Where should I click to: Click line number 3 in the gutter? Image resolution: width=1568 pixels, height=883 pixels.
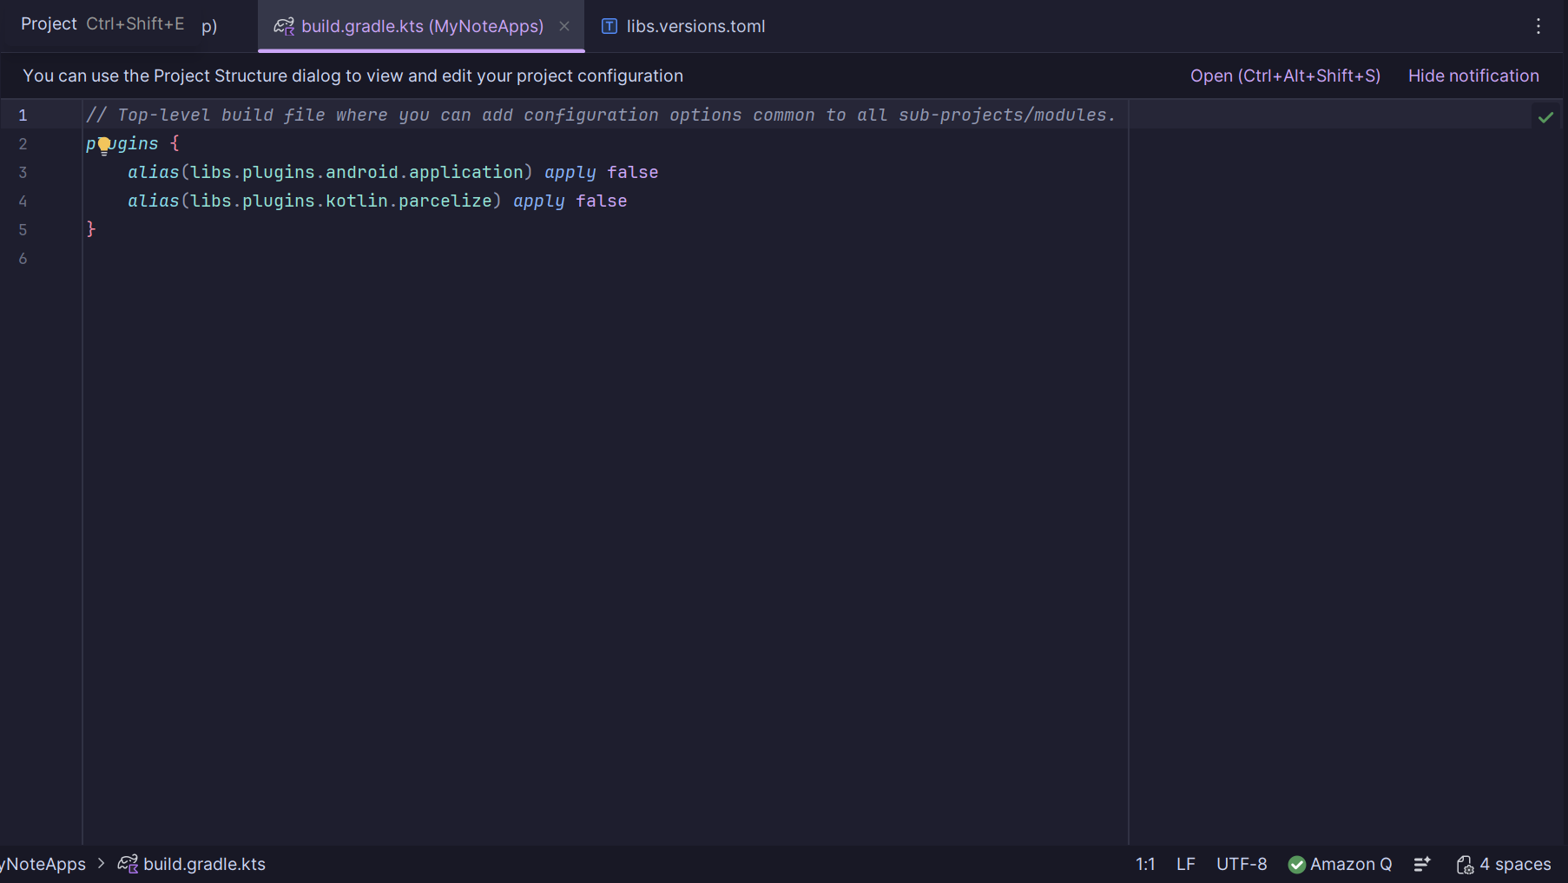23,173
